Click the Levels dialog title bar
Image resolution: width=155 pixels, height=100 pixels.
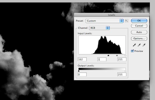pos(112,15)
